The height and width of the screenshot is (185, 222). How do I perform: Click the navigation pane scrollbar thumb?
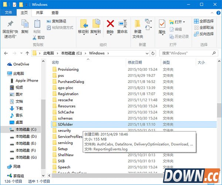pos(43,134)
